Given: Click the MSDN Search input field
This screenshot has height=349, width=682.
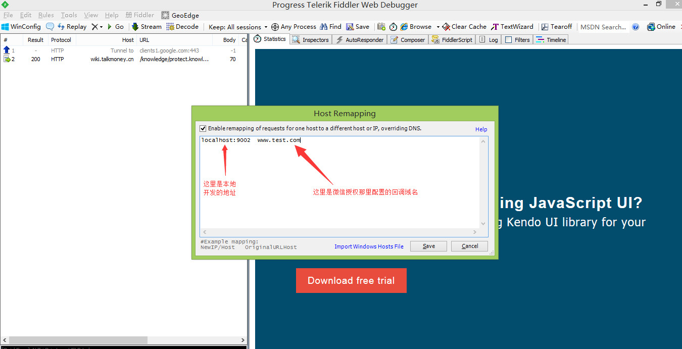Looking at the screenshot, I should [x=603, y=27].
